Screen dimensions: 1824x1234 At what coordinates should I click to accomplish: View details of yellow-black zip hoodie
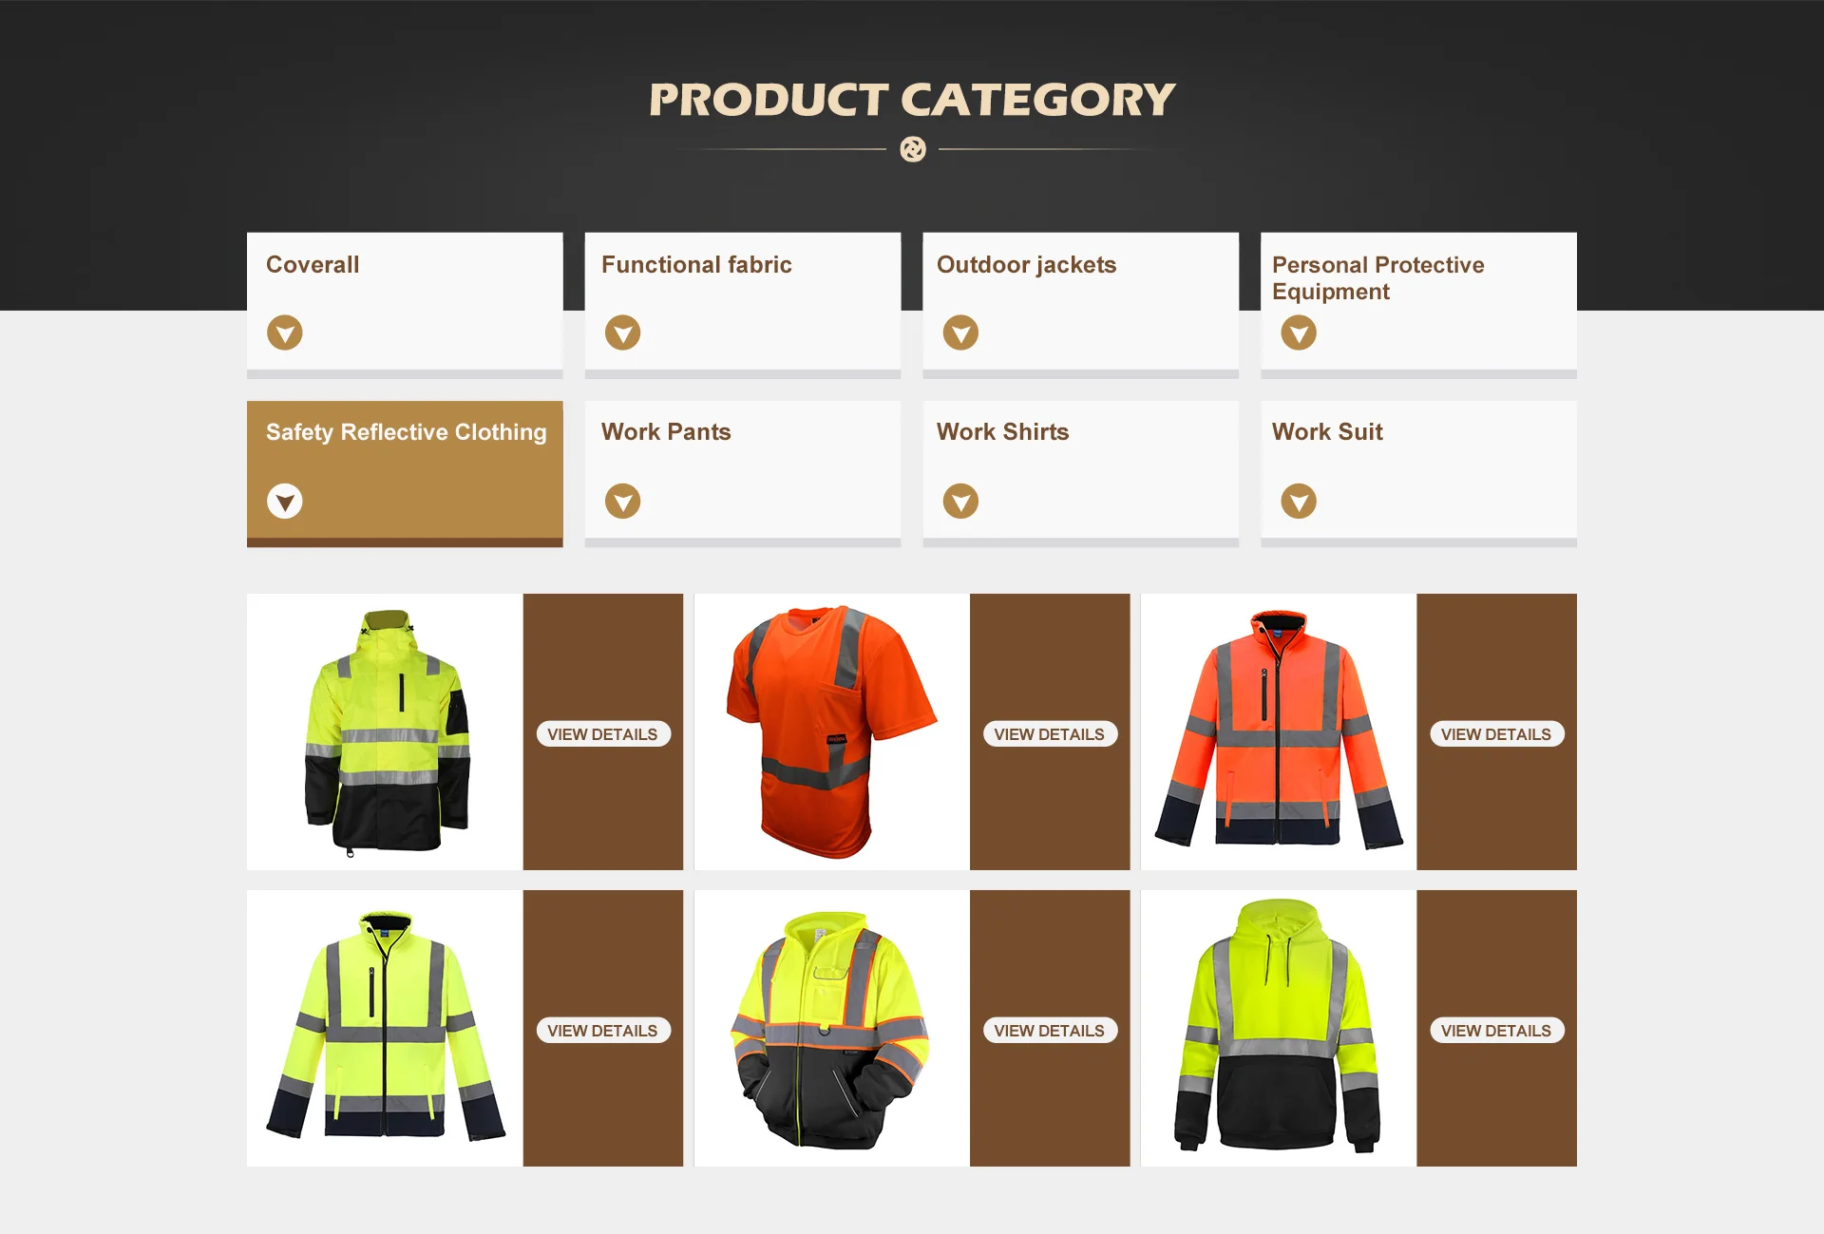pos(1050,1031)
